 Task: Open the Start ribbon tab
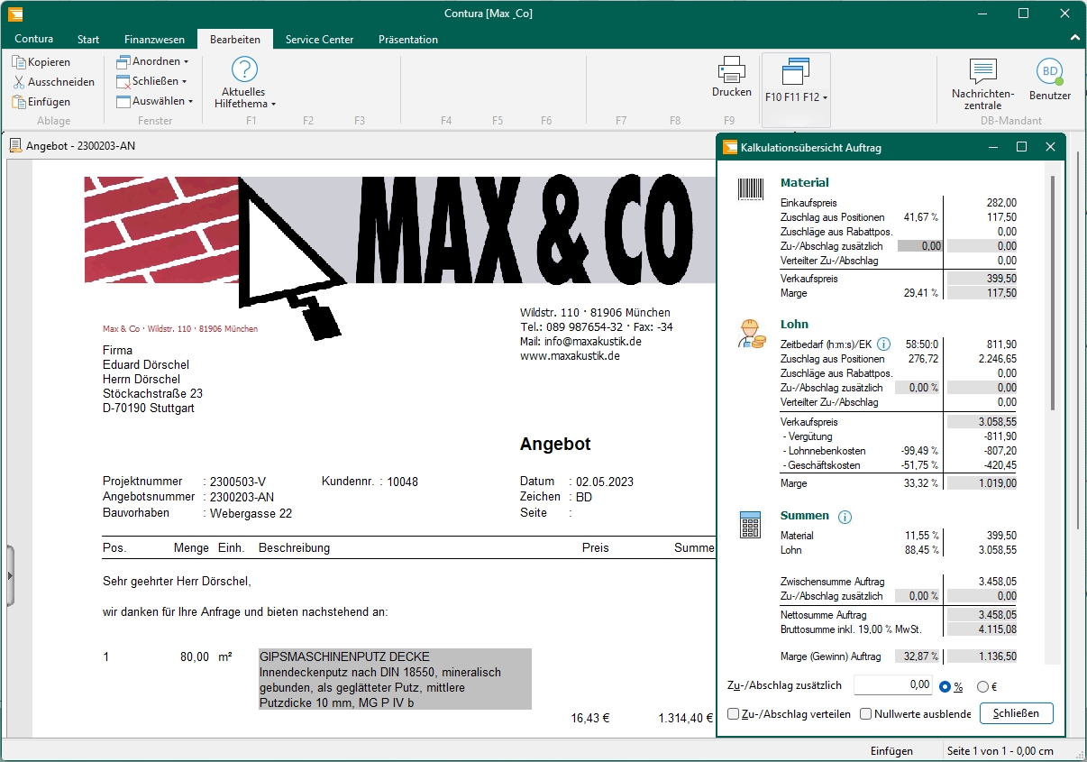click(x=88, y=40)
